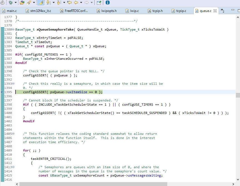Viewport: 240px width, 186px height.
Task: Switch to the lwipopts.h tab
Action: pos(107,11)
